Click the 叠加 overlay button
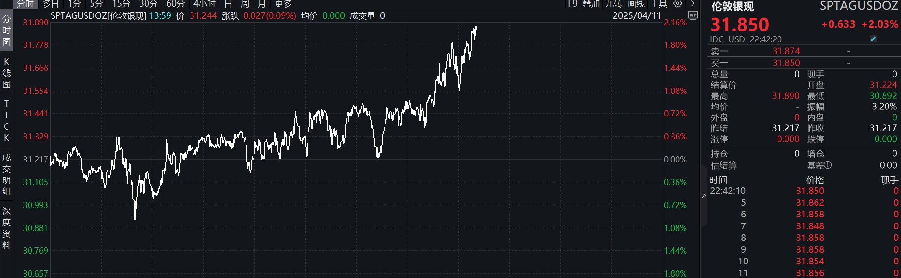901x278 pixels. coord(591,4)
